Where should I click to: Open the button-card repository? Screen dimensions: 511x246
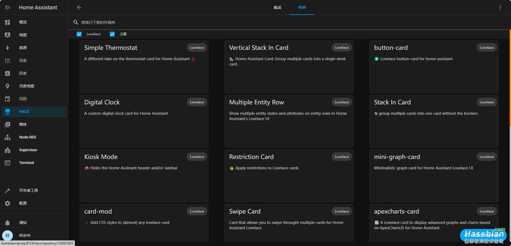[x=434, y=67]
